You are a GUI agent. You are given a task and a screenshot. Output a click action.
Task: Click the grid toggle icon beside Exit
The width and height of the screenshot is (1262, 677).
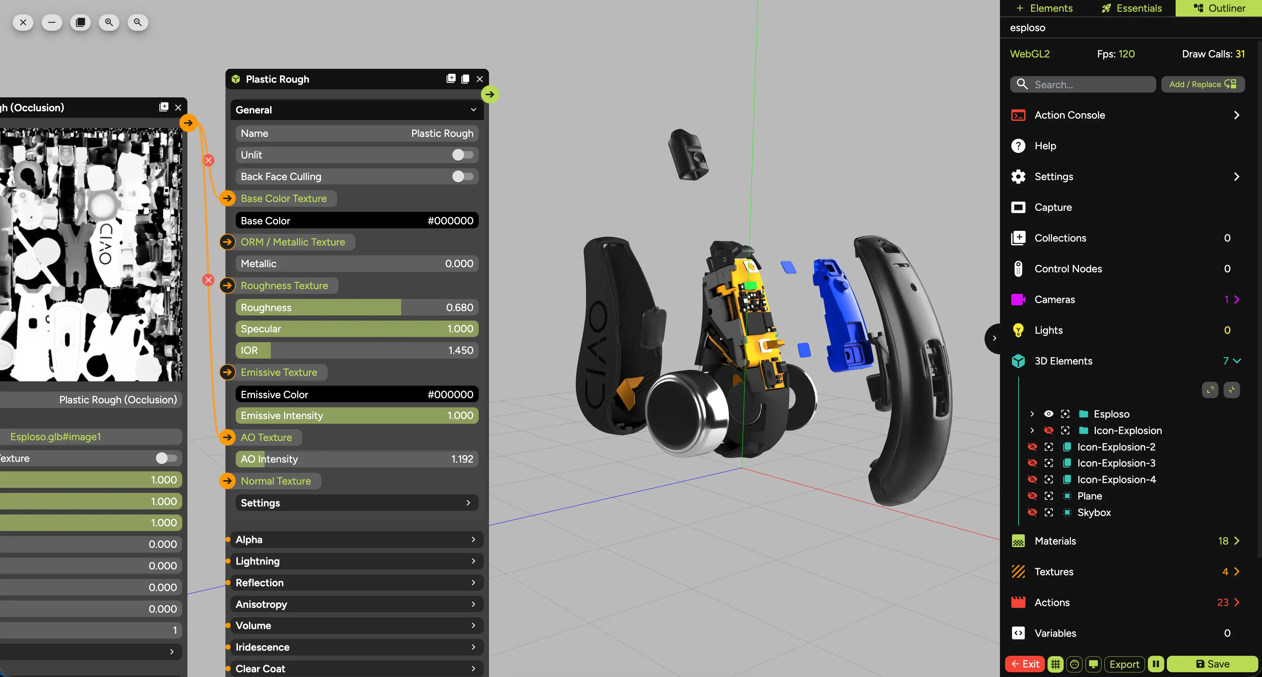pyautogui.click(x=1055, y=664)
